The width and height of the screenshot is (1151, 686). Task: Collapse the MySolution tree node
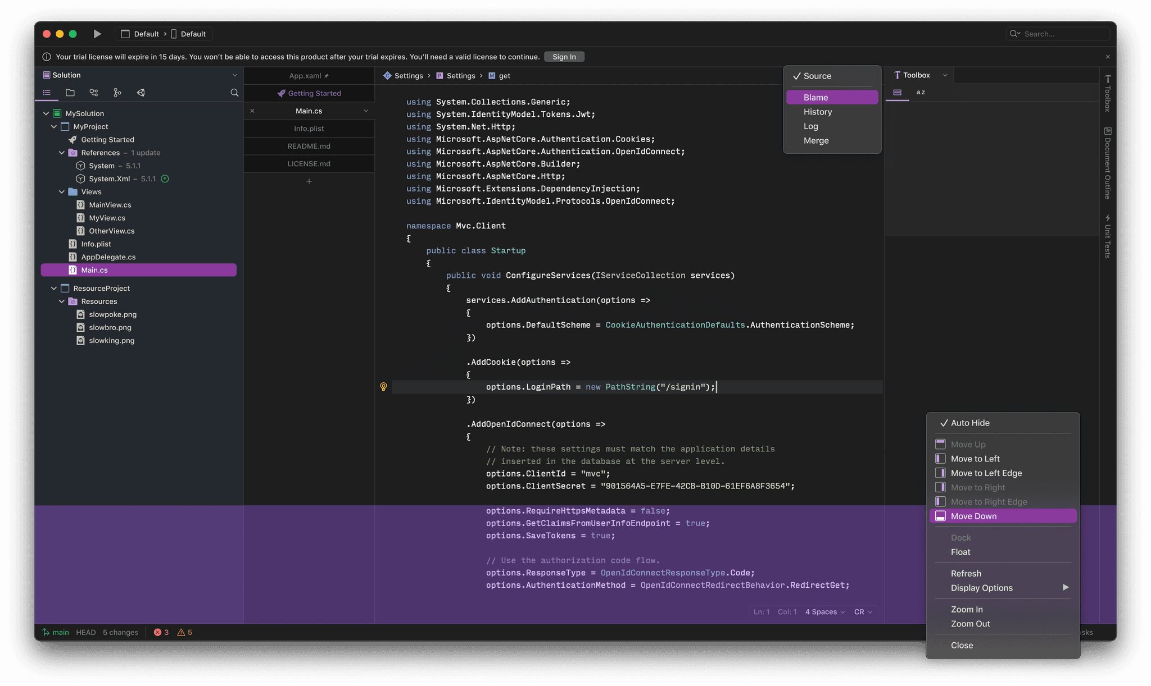(46, 113)
